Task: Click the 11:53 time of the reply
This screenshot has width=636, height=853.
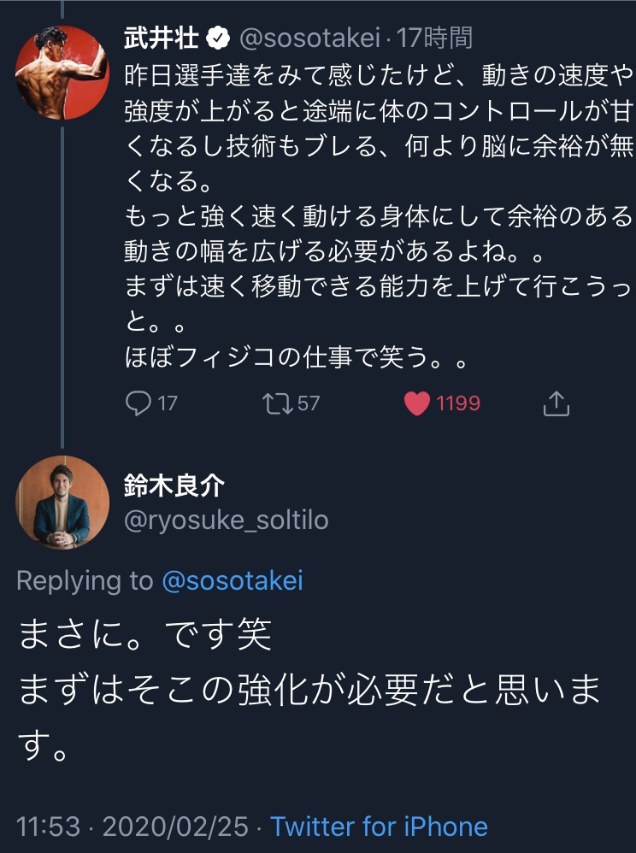Action: tap(49, 827)
